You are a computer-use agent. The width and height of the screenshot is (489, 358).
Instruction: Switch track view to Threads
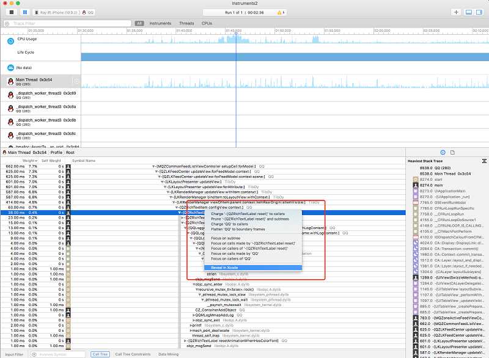186,23
